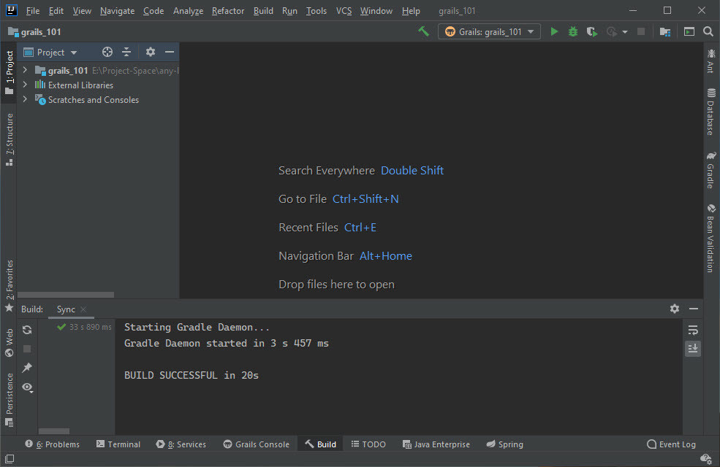720x467 pixels.
Task: Open the Gradle tool window
Action: pyautogui.click(x=710, y=170)
